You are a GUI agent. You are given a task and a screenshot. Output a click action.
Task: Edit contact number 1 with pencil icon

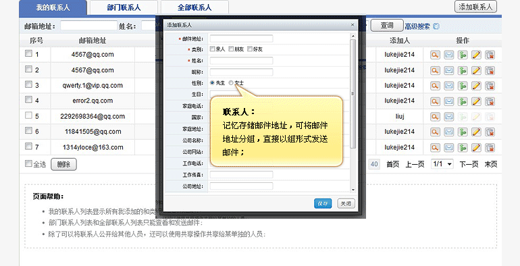click(x=476, y=55)
